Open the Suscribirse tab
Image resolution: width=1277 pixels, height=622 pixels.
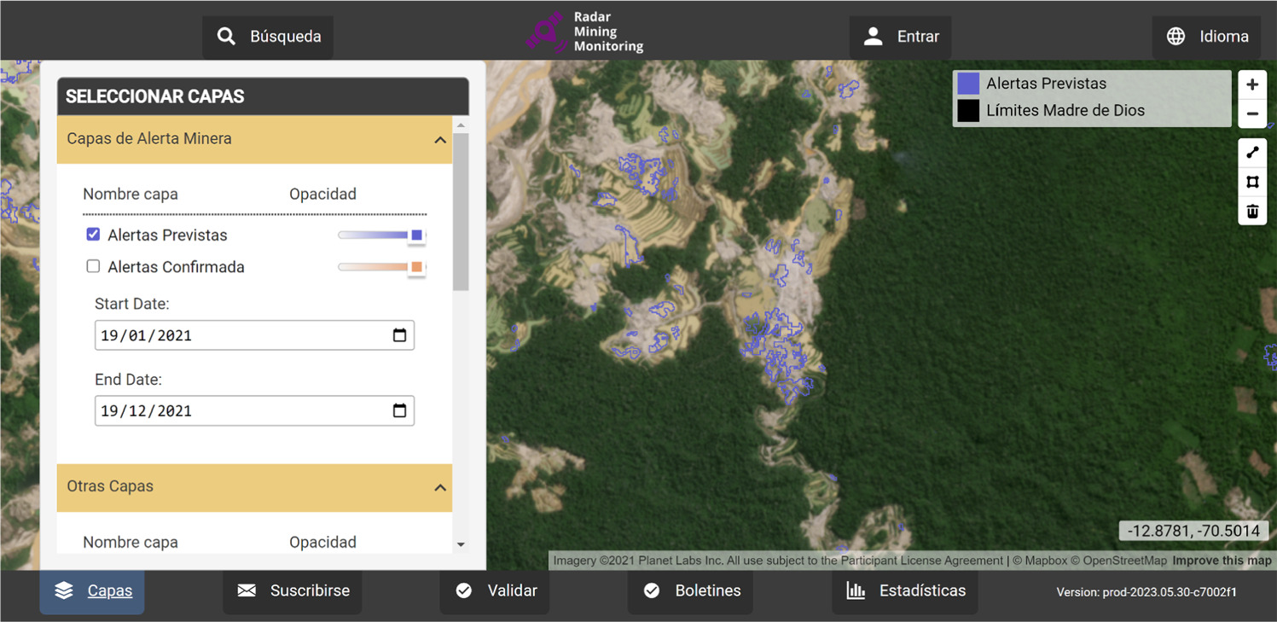coord(293,590)
